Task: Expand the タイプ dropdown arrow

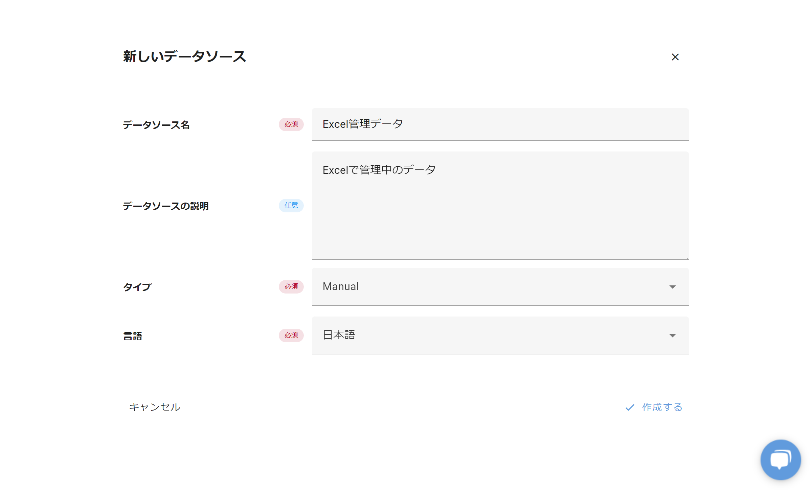Action: tap(672, 287)
